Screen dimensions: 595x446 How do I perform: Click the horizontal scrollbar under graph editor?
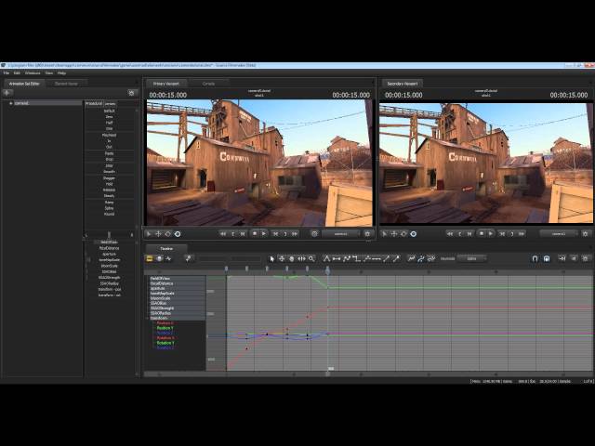[x=368, y=374]
